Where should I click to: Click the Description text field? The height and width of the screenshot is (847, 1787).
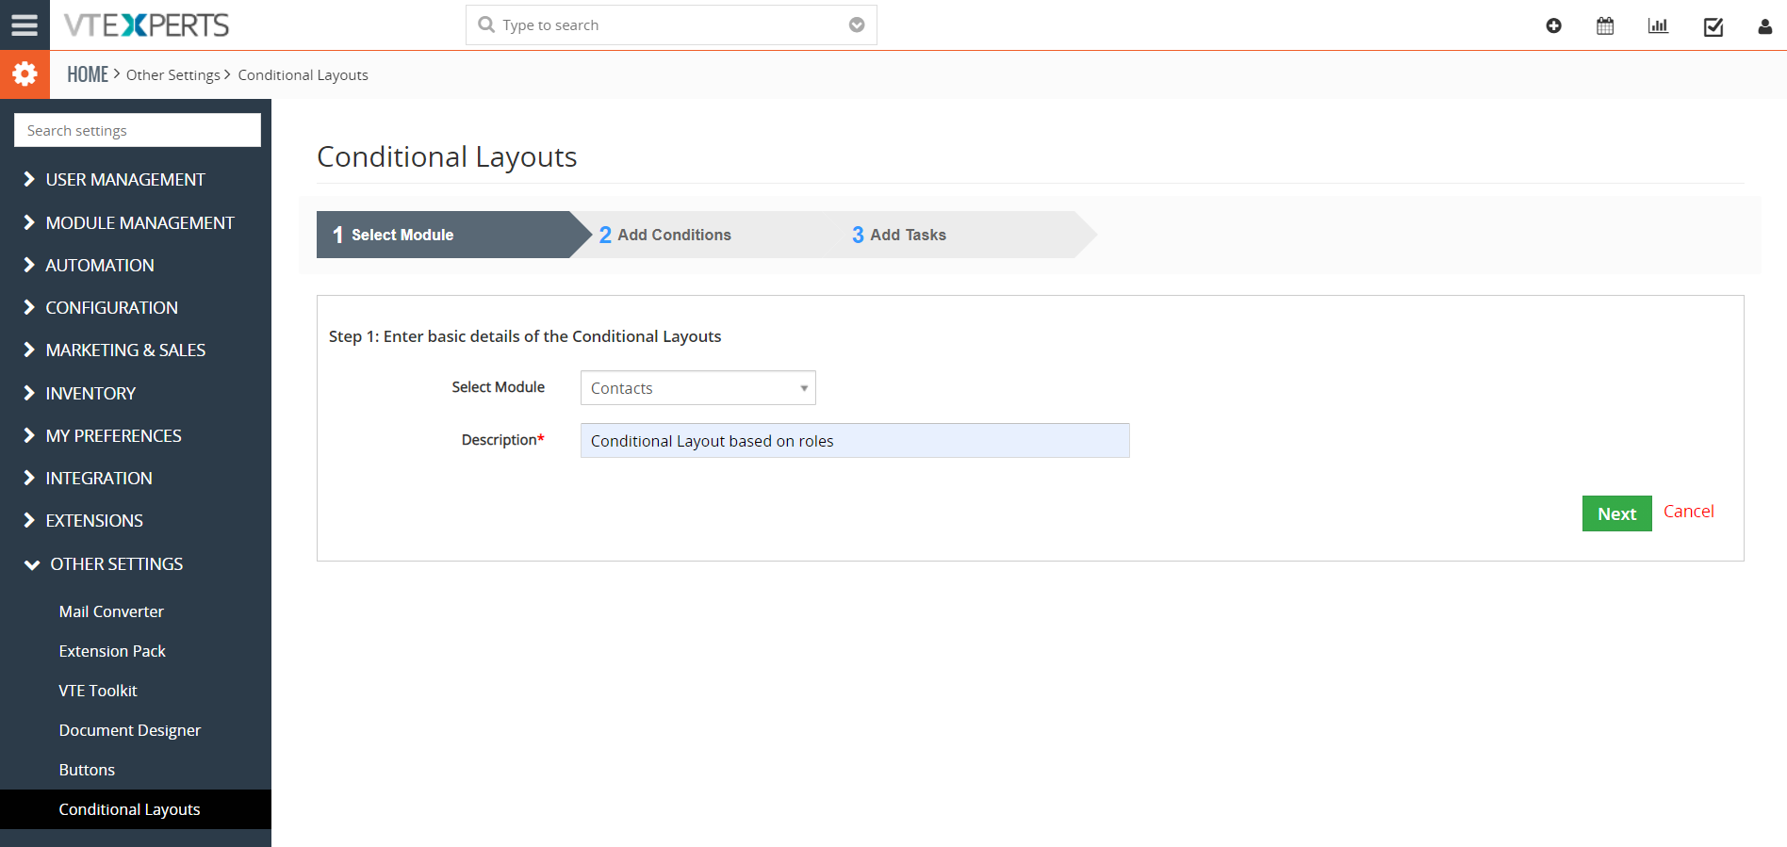[855, 441]
